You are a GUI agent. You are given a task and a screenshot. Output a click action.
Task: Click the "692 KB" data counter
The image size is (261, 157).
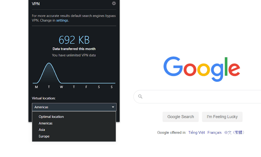pyautogui.click(x=74, y=40)
